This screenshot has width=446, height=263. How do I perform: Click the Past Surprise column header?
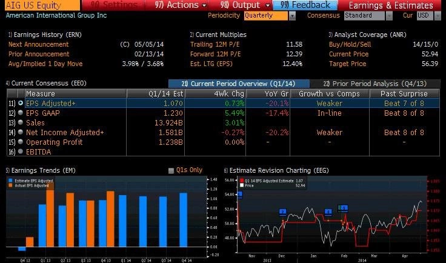(x=404, y=93)
